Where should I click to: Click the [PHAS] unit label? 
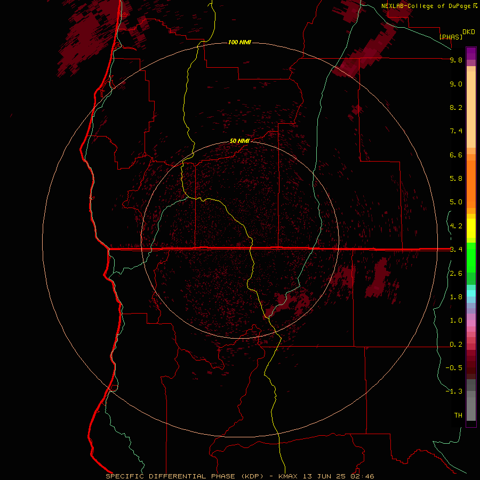point(451,37)
